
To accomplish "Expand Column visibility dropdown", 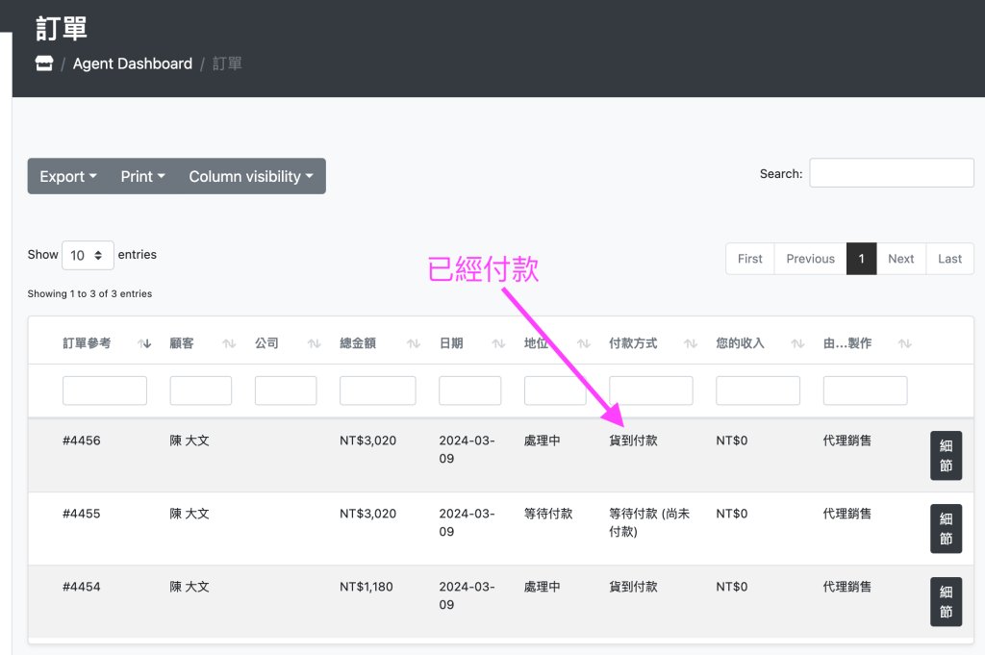I will (x=251, y=176).
